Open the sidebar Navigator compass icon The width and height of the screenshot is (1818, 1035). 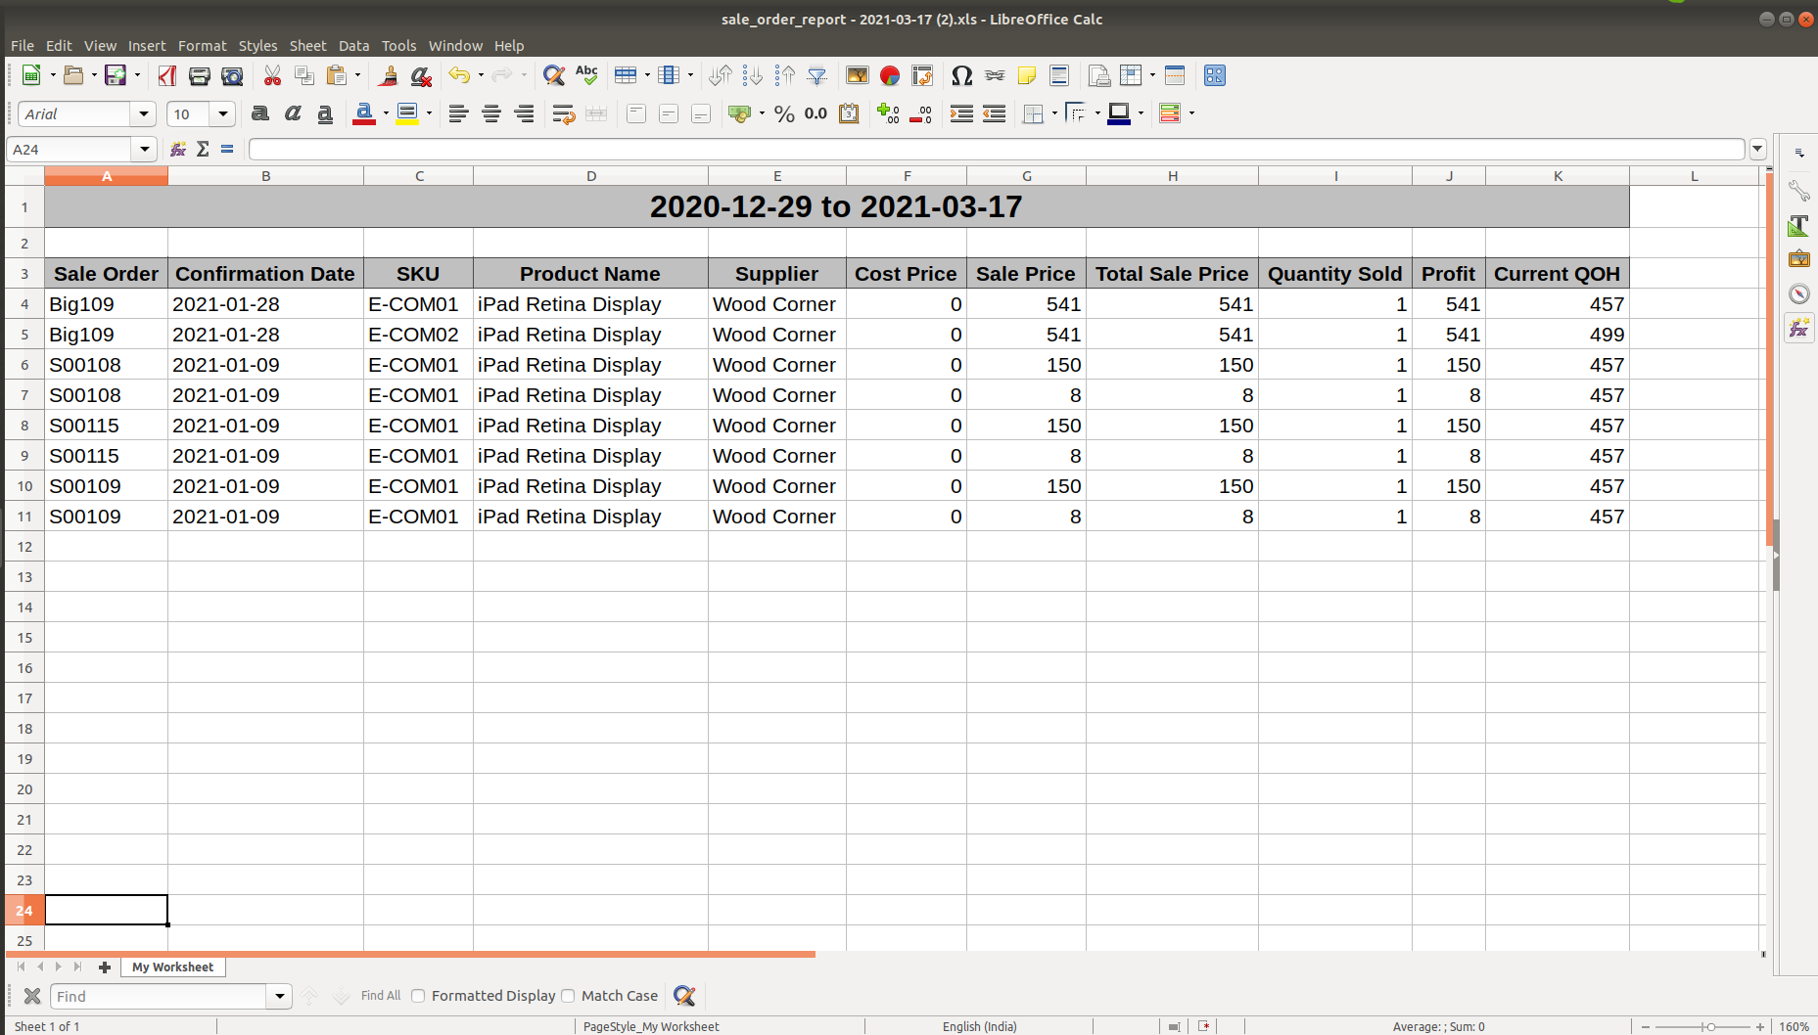click(x=1799, y=293)
